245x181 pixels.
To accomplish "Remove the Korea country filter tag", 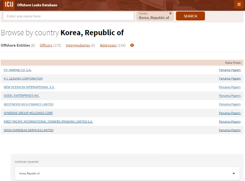I will (x=171, y=13).
